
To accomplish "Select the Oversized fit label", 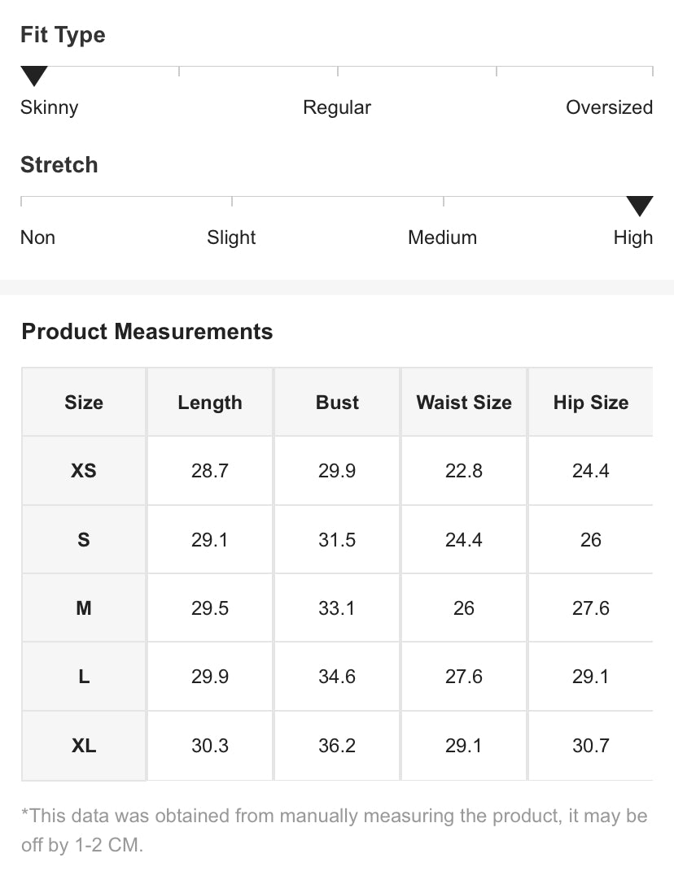I will coord(609,107).
